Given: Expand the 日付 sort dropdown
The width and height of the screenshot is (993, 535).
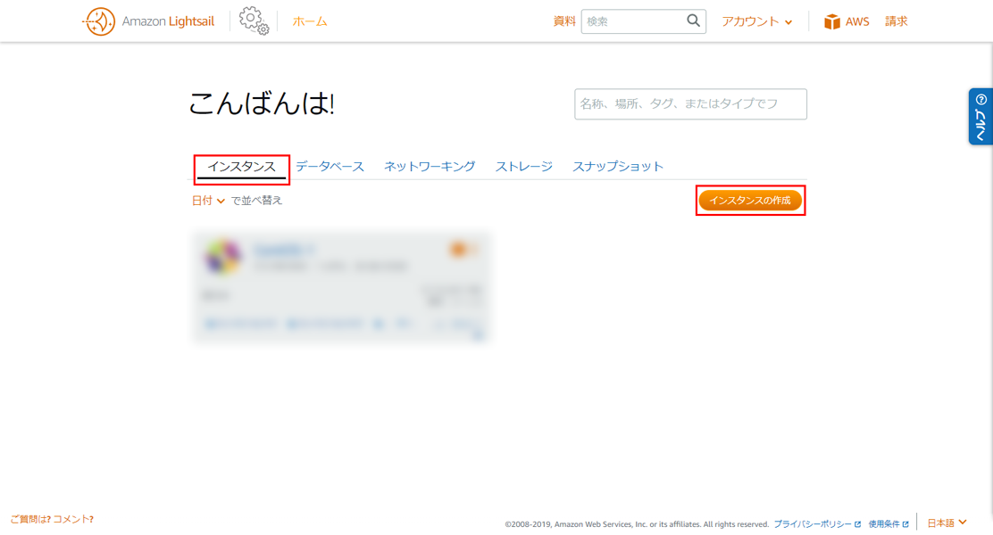Looking at the screenshot, I should point(208,201).
